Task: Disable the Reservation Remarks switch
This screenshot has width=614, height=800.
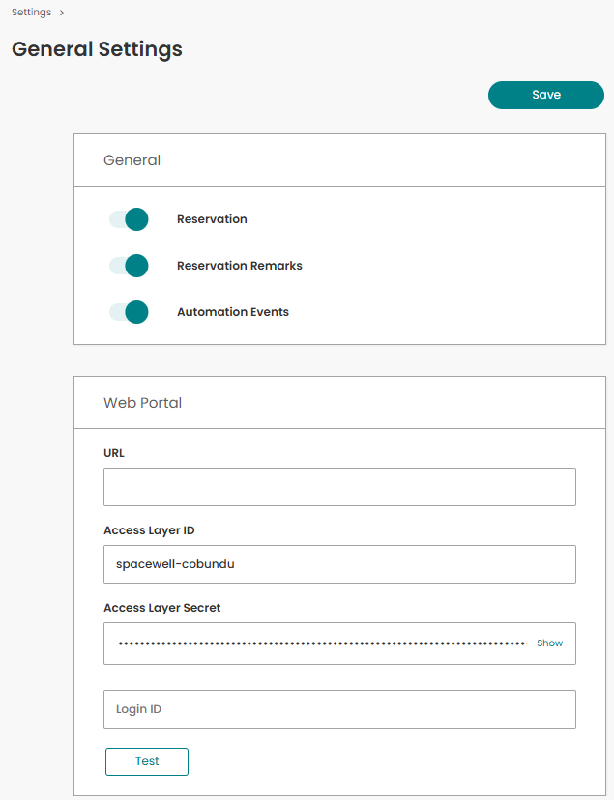Action: coord(129,266)
